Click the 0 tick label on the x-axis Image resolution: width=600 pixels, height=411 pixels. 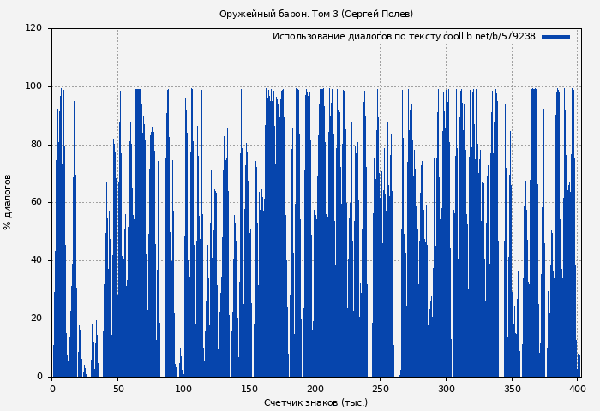(52, 389)
